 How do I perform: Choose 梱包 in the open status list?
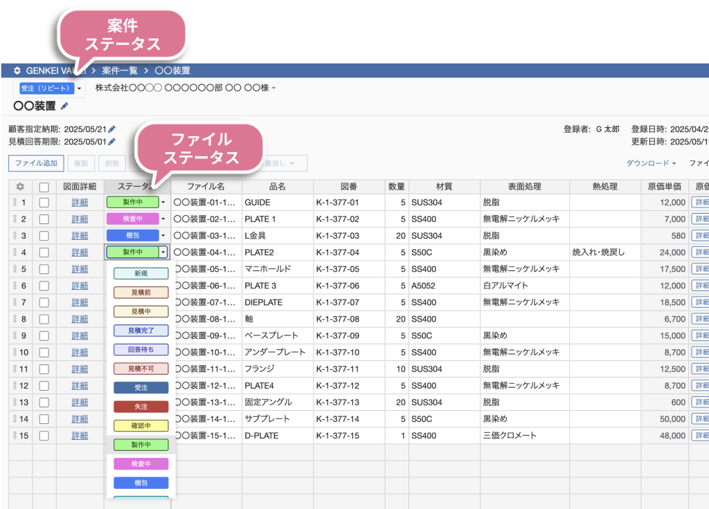coord(141,483)
